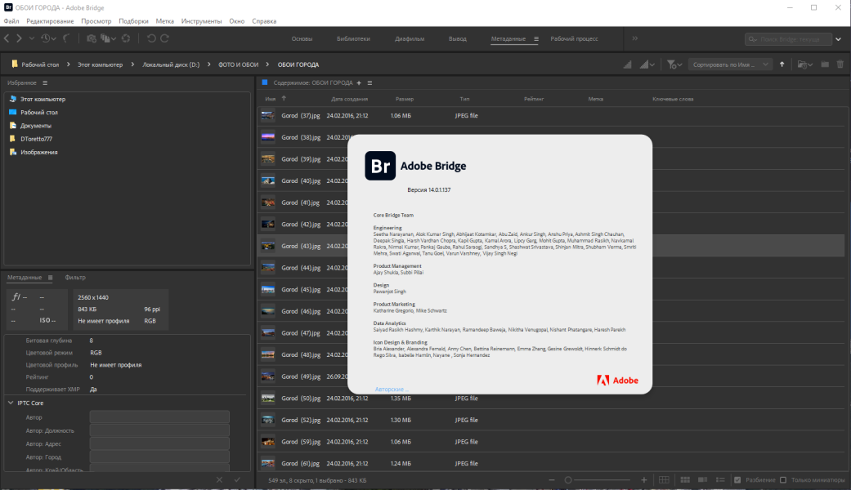The height and width of the screenshot is (490, 851).
Task: Show more workspaces with the double chevron
Action: pyautogui.click(x=635, y=38)
